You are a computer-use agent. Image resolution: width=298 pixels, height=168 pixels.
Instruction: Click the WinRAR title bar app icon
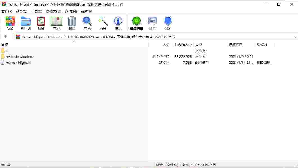coord(4,4)
